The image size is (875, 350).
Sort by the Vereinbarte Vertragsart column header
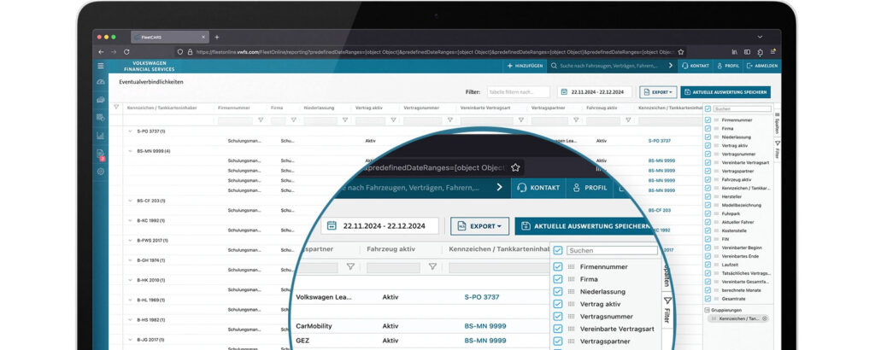[484, 108]
